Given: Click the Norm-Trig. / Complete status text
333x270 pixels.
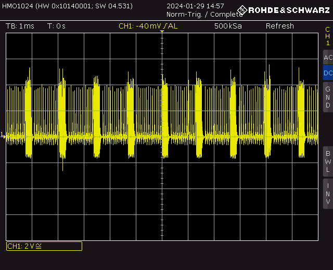Looking at the screenshot, I should 204,15.
